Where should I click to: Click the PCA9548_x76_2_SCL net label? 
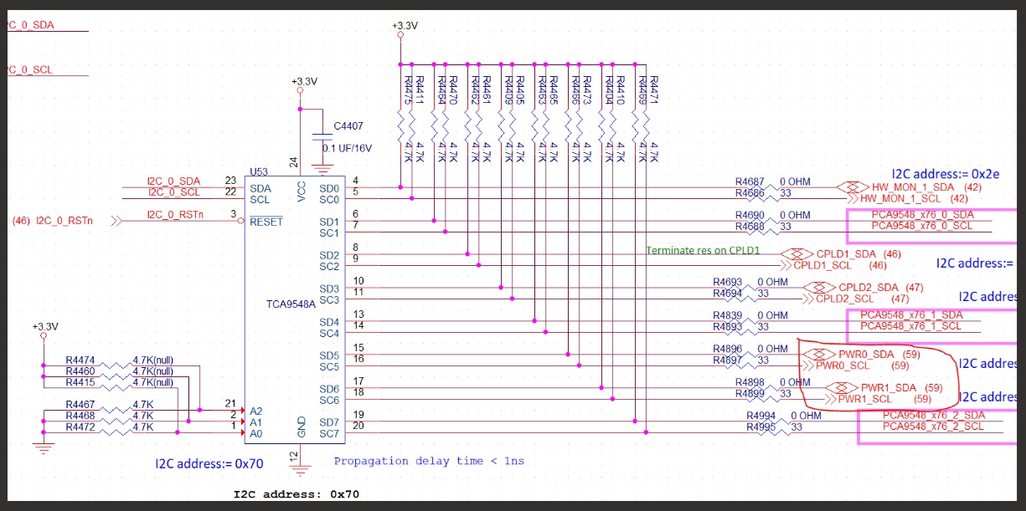[x=933, y=427]
